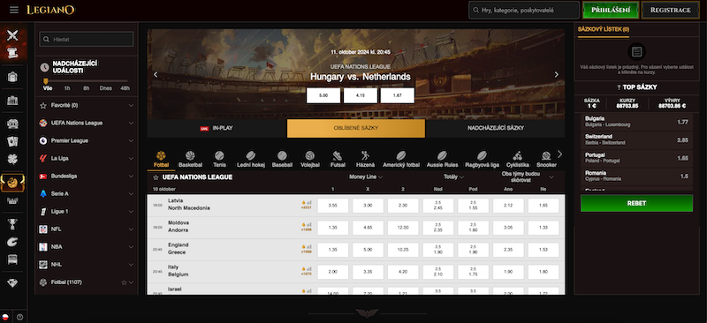Favorite the UEFA Nations League star
The height and width of the screenshot is (323, 707).
pyautogui.click(x=156, y=177)
